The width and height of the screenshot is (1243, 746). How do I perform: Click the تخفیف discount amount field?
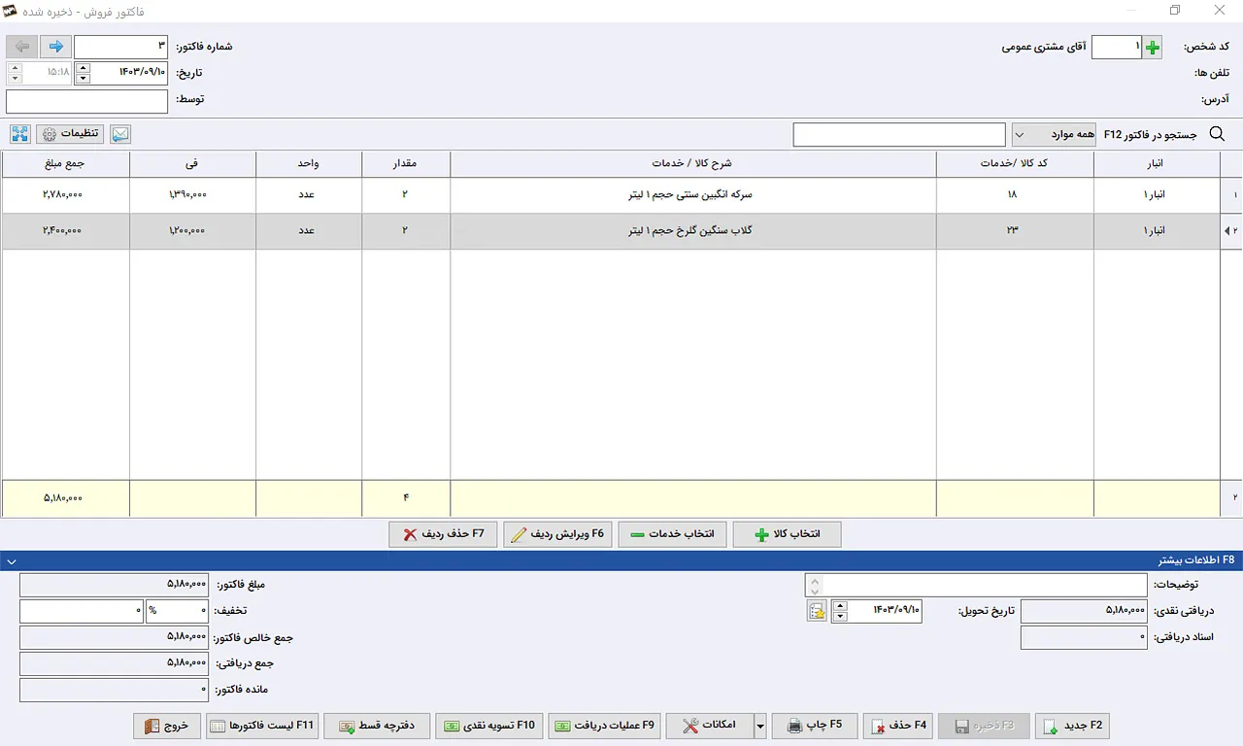82,611
